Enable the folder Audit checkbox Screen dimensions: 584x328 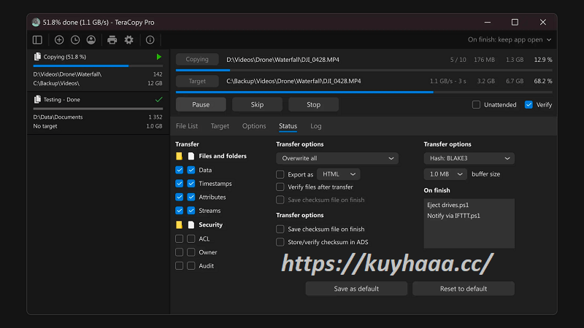coord(179,266)
